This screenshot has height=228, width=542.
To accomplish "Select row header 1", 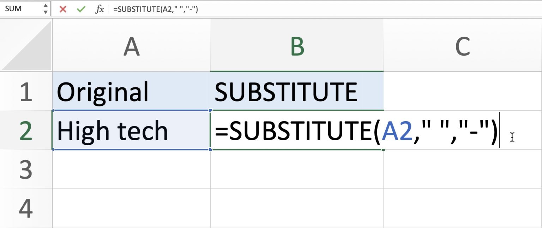I will [x=26, y=91].
